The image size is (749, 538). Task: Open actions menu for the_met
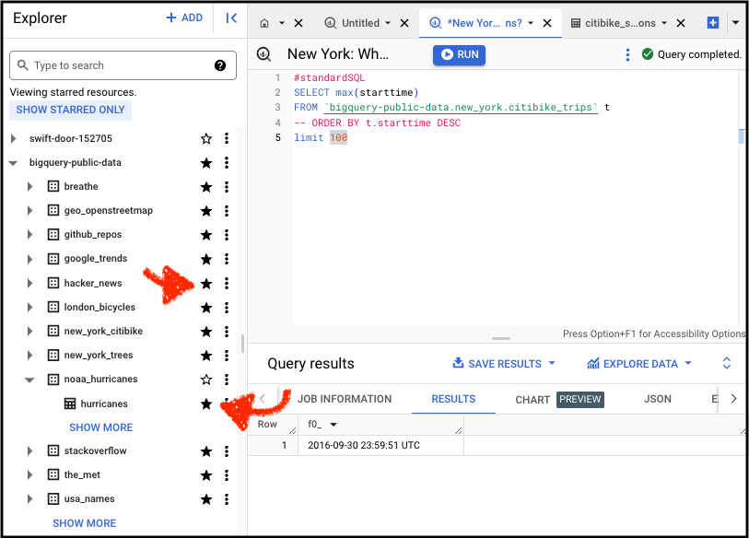(x=227, y=475)
